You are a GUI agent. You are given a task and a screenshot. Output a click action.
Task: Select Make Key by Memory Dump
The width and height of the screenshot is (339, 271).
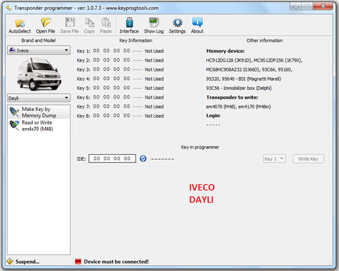(x=39, y=112)
